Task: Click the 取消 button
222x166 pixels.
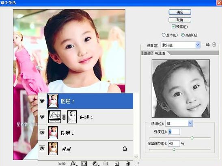Action: click(x=180, y=20)
